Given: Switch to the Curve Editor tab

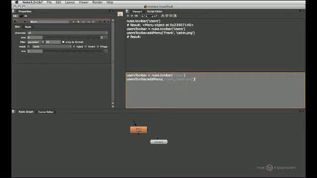Looking at the screenshot, I should pos(46,112).
